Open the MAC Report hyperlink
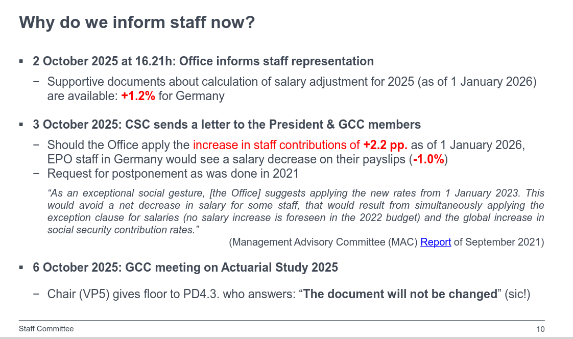The image size is (573, 339). pyautogui.click(x=435, y=242)
